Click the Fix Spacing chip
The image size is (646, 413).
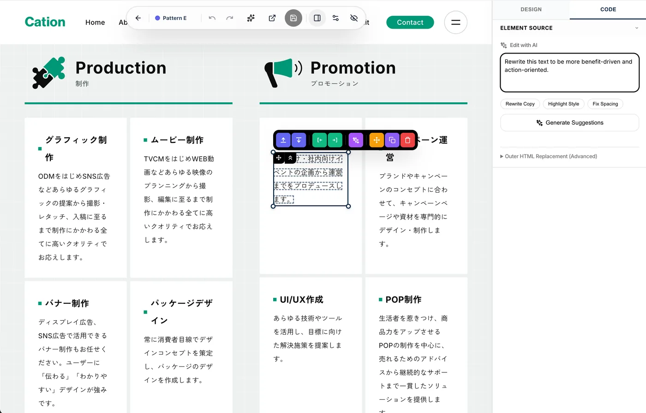pos(605,104)
